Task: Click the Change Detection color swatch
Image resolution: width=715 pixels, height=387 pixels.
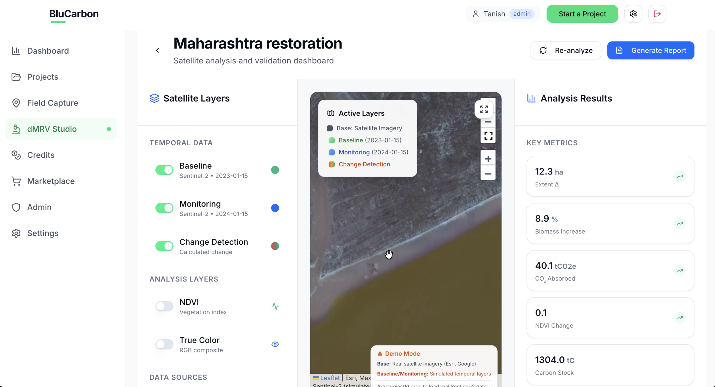Action: (x=275, y=246)
